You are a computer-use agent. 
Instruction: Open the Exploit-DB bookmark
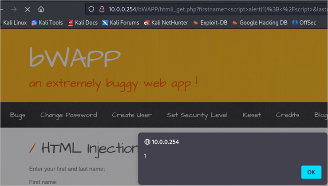click(x=210, y=23)
